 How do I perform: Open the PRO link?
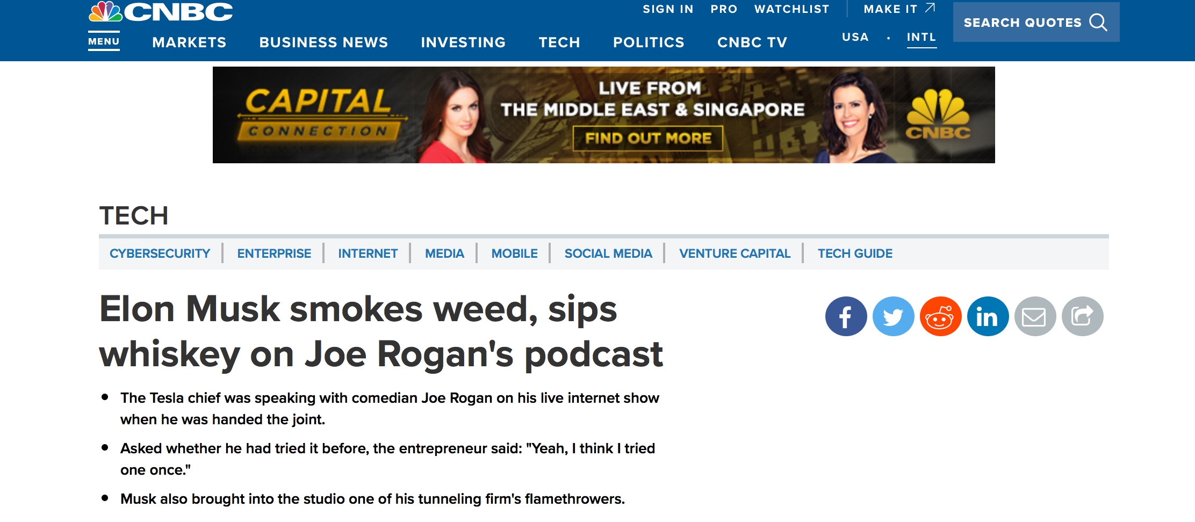coord(724,9)
